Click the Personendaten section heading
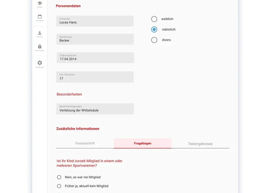 coord(68,6)
